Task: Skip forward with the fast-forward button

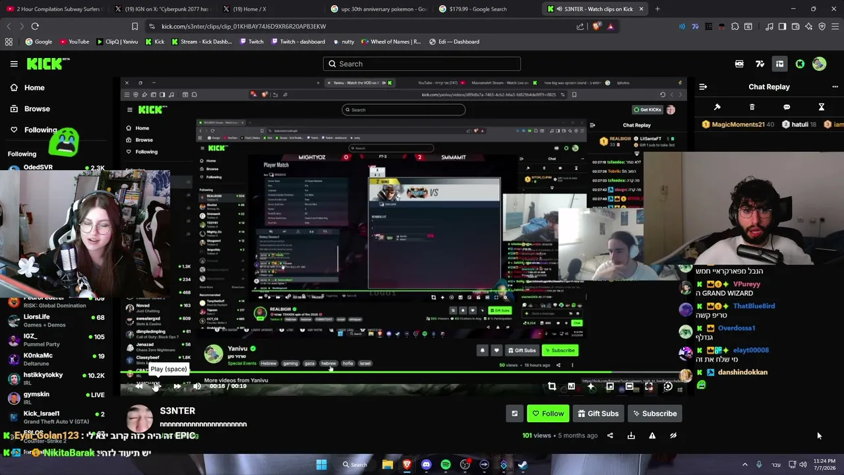Action: 177,387
